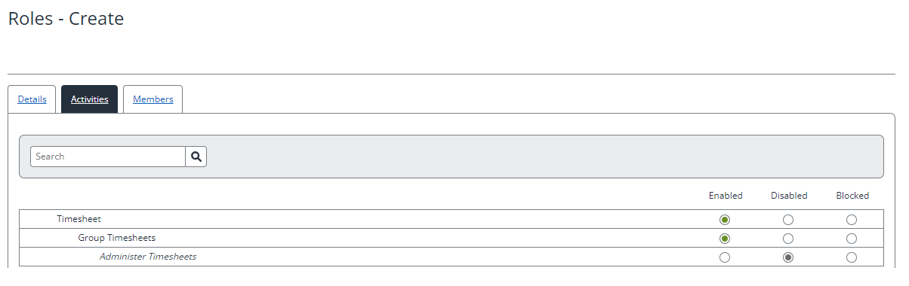Click the Blocked column header
This screenshot has width=909, height=286.
coord(852,196)
